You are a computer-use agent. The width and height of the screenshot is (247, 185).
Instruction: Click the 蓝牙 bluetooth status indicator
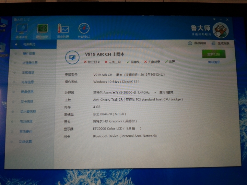pyautogui.click(x=170, y=62)
